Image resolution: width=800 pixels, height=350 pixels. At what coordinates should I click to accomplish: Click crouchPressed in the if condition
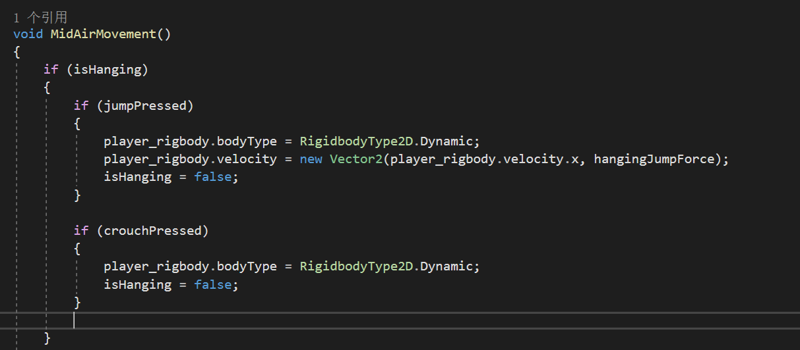(153, 231)
